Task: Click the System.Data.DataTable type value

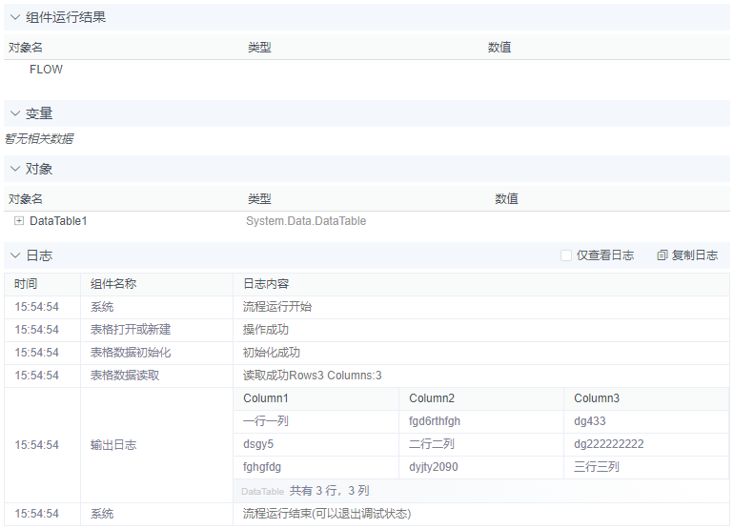Action: (x=306, y=221)
